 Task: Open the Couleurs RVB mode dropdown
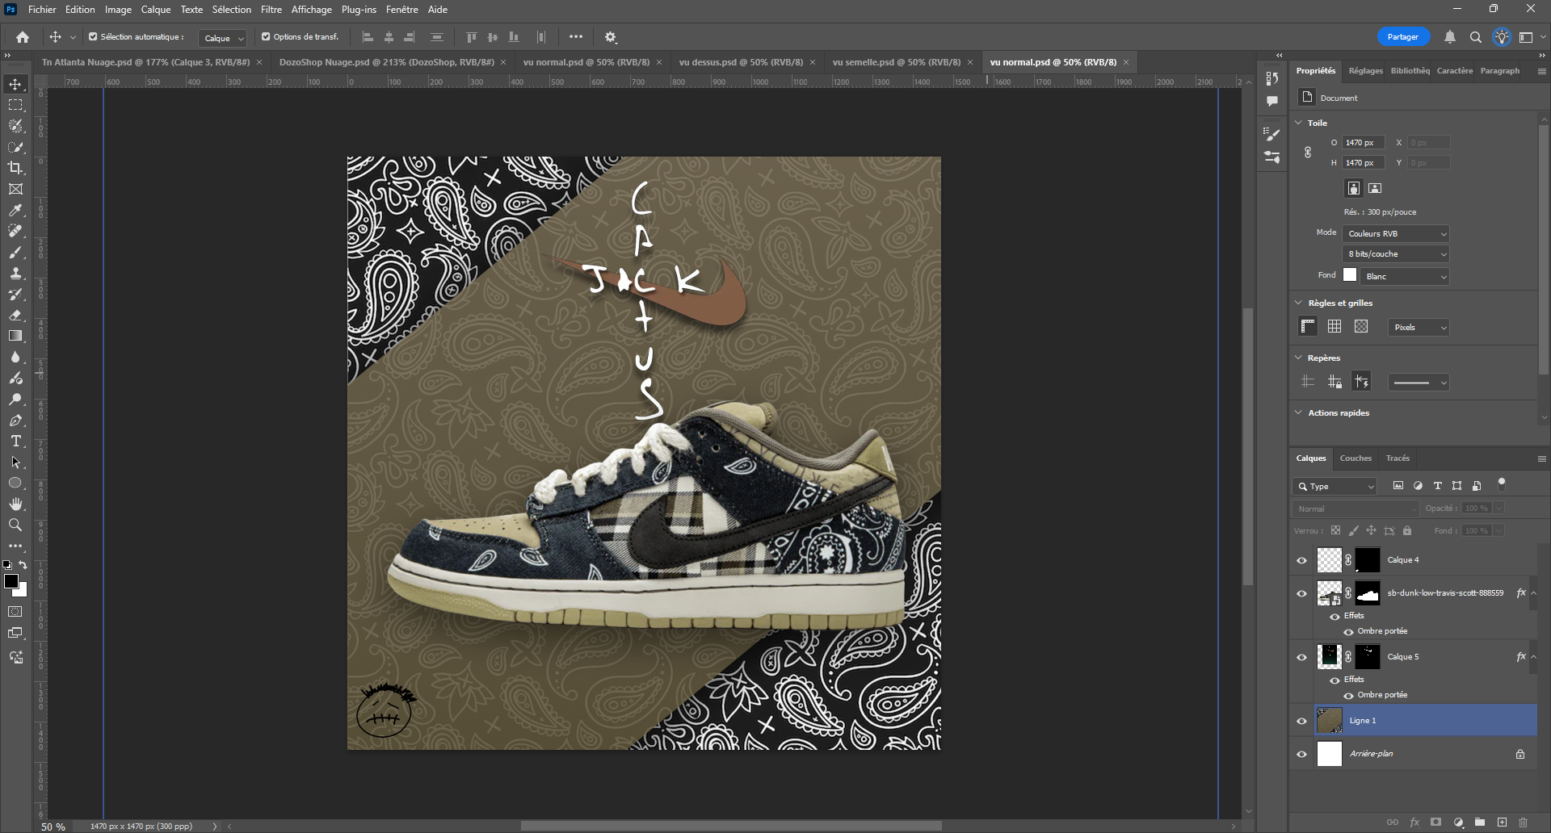1397,234
